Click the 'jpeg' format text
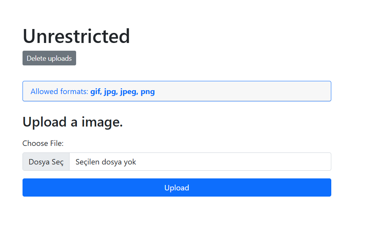This screenshot has height=238, width=374. pyautogui.click(x=129, y=92)
